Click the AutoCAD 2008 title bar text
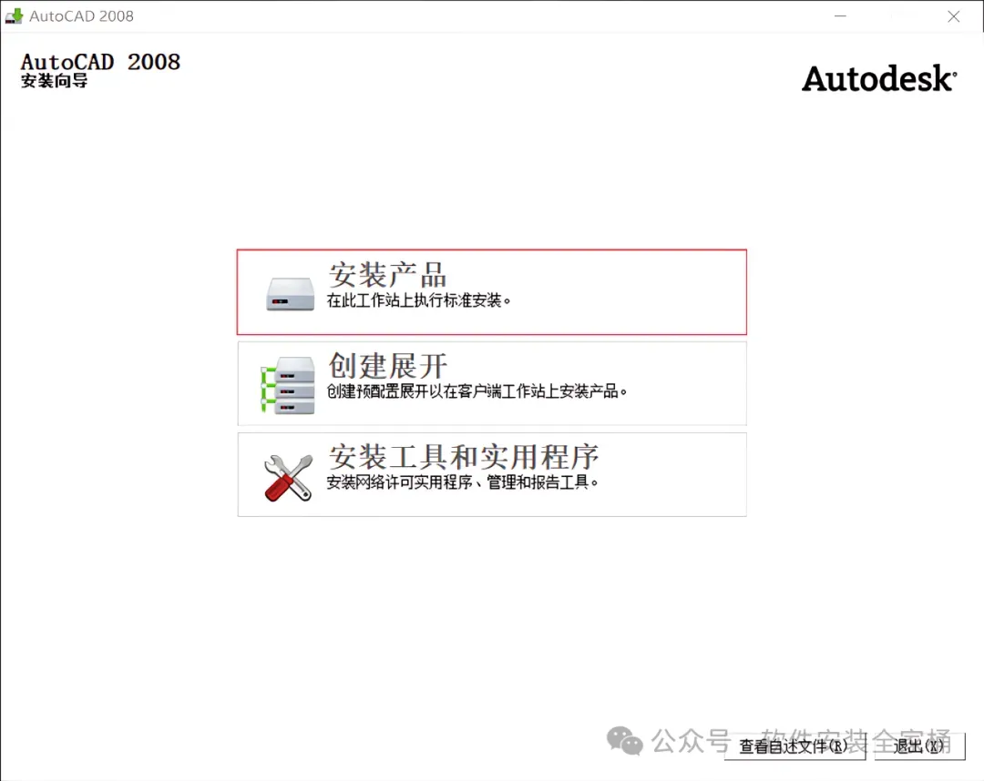 point(82,16)
